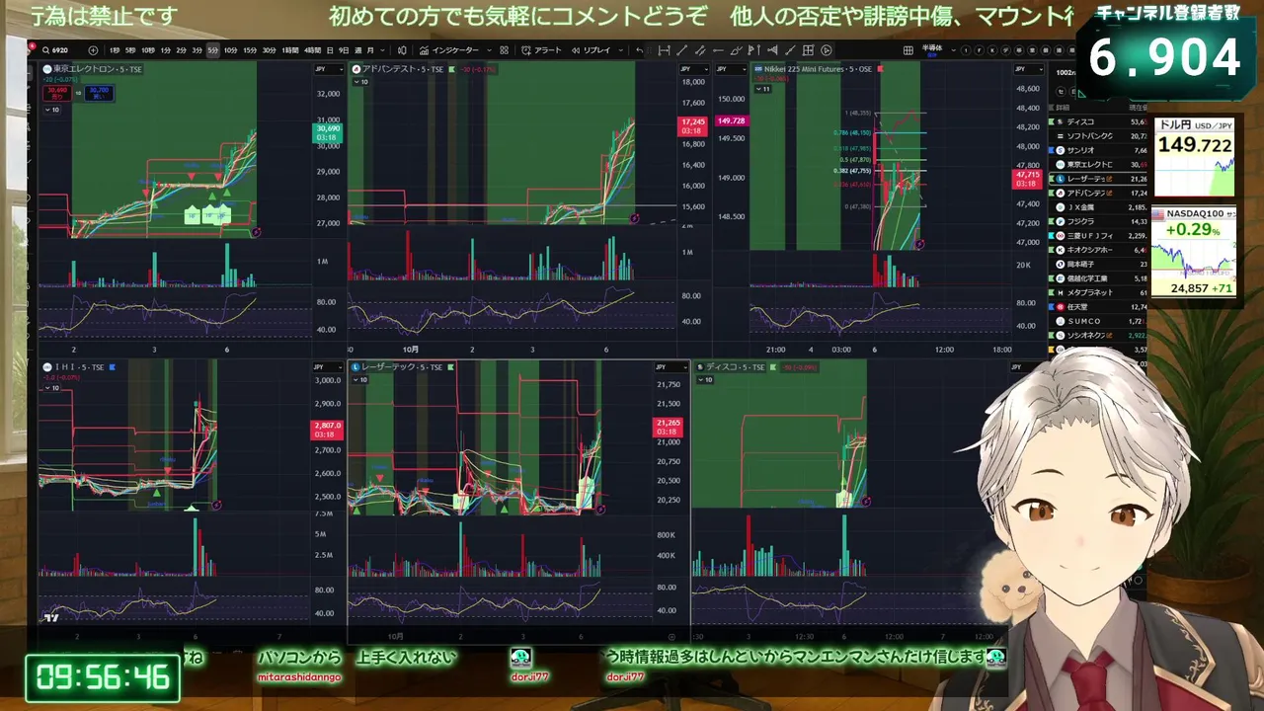Toggle flag on キオクシア watchlist row
The width and height of the screenshot is (1264, 711).
[1051, 250]
